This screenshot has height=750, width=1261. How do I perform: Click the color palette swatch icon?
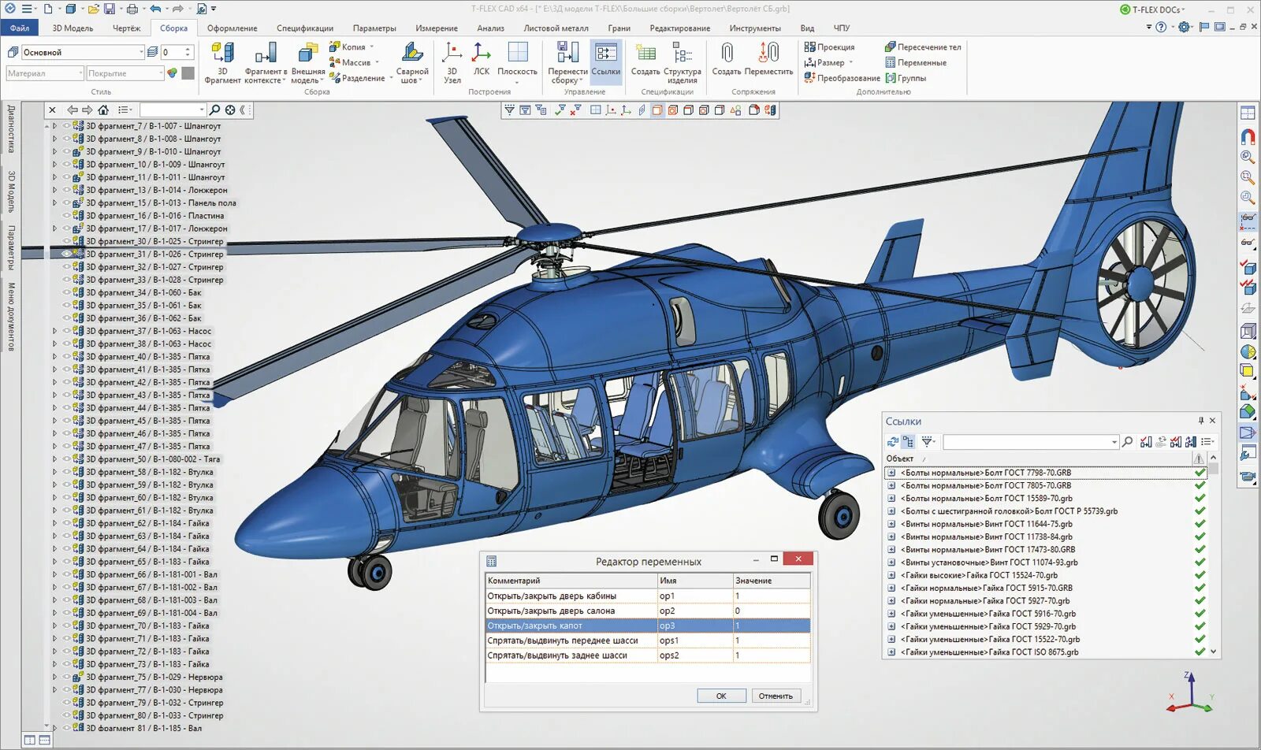[x=172, y=73]
